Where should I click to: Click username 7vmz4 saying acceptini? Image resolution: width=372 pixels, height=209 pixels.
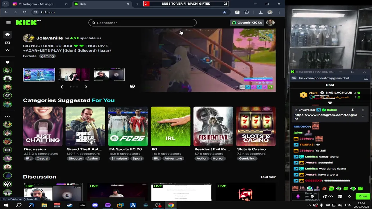point(311,163)
